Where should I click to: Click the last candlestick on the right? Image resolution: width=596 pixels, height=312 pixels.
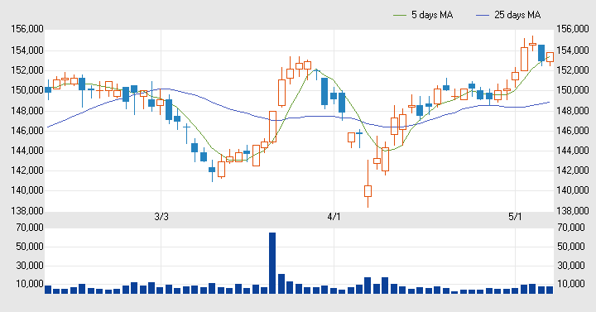pyautogui.click(x=550, y=58)
